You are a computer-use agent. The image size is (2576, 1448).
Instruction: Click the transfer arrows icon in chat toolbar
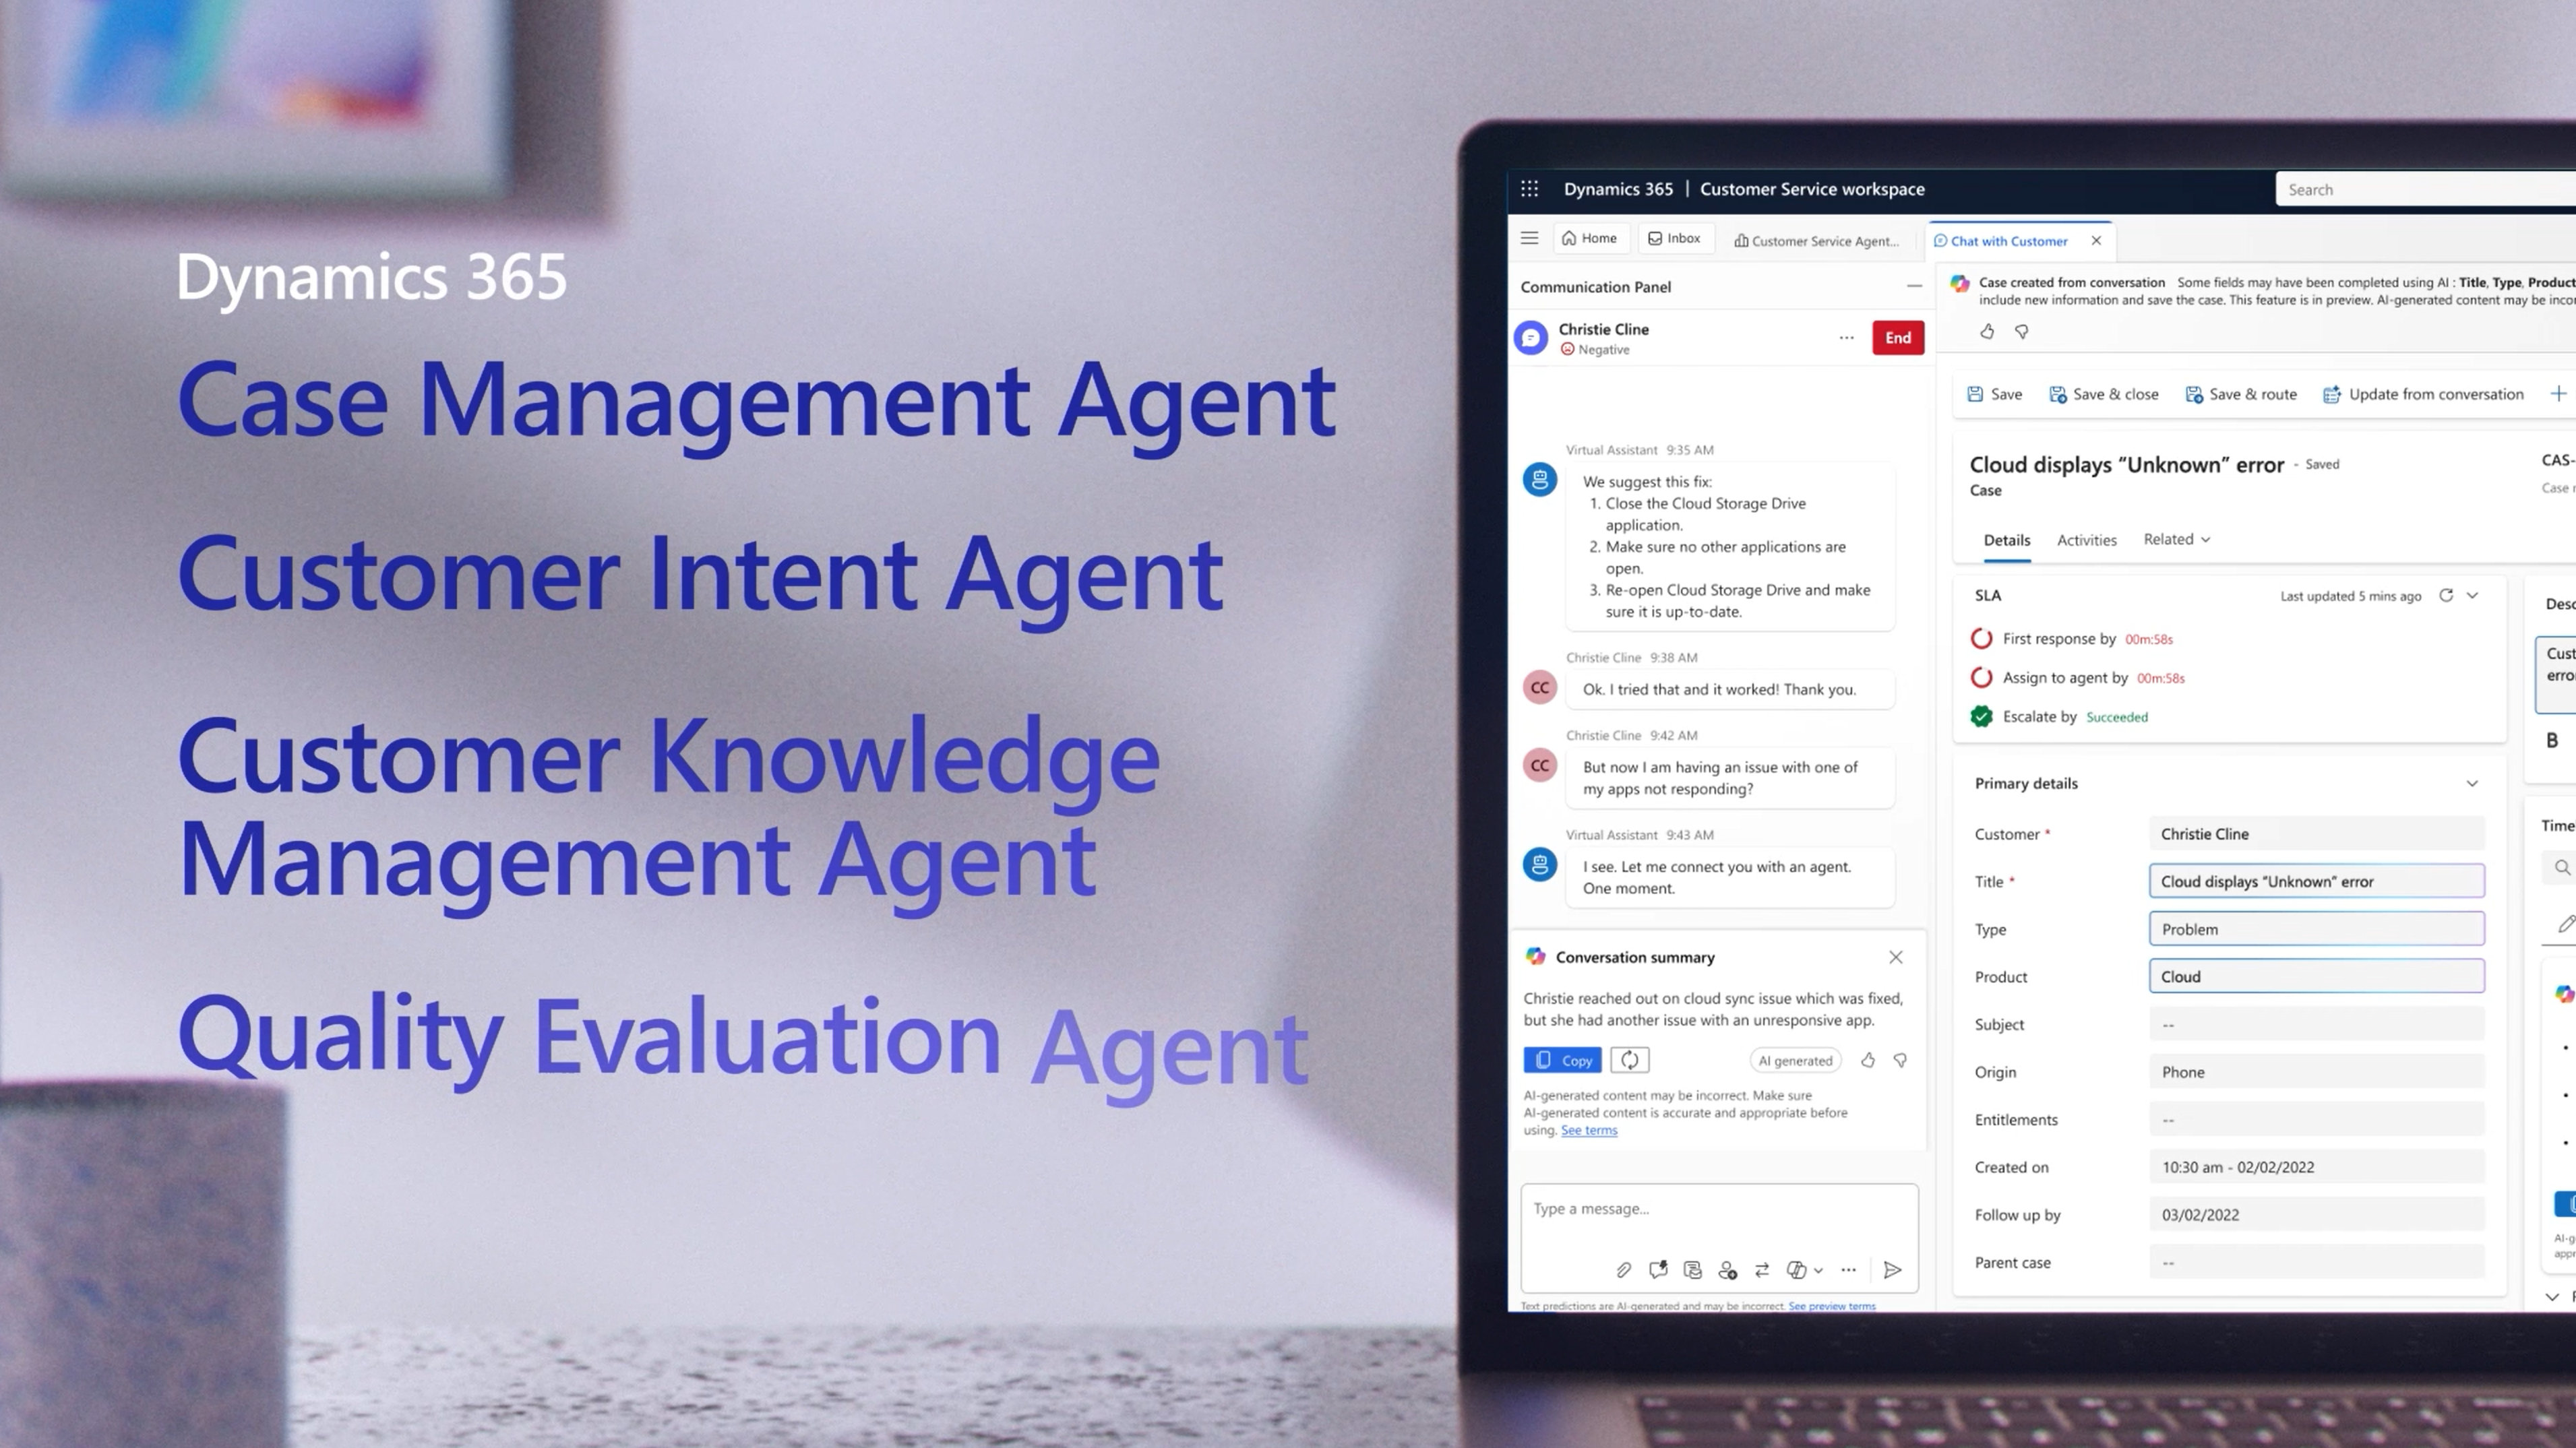pyautogui.click(x=1762, y=1270)
